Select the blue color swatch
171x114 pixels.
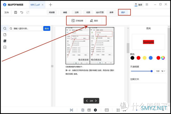click(151, 58)
